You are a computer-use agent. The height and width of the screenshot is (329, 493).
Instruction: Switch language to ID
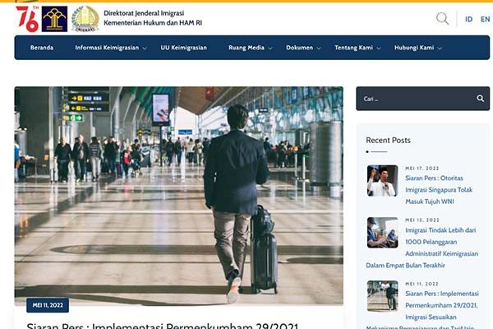[468, 19]
